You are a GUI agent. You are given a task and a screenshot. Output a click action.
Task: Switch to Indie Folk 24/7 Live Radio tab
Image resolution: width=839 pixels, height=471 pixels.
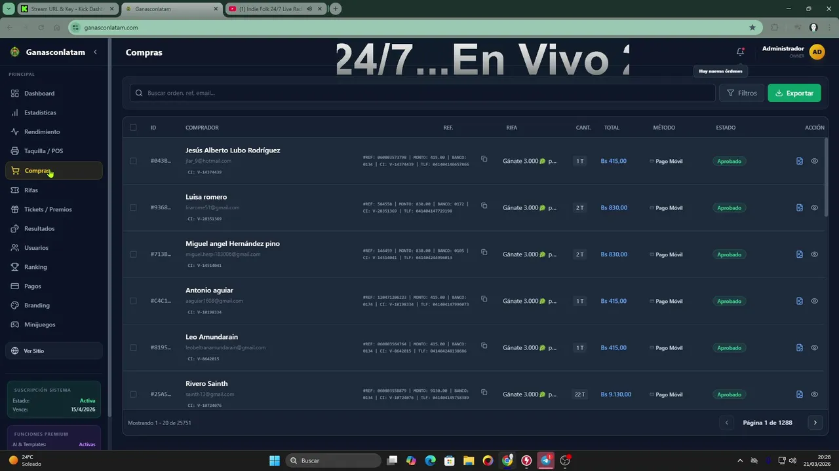(275, 9)
